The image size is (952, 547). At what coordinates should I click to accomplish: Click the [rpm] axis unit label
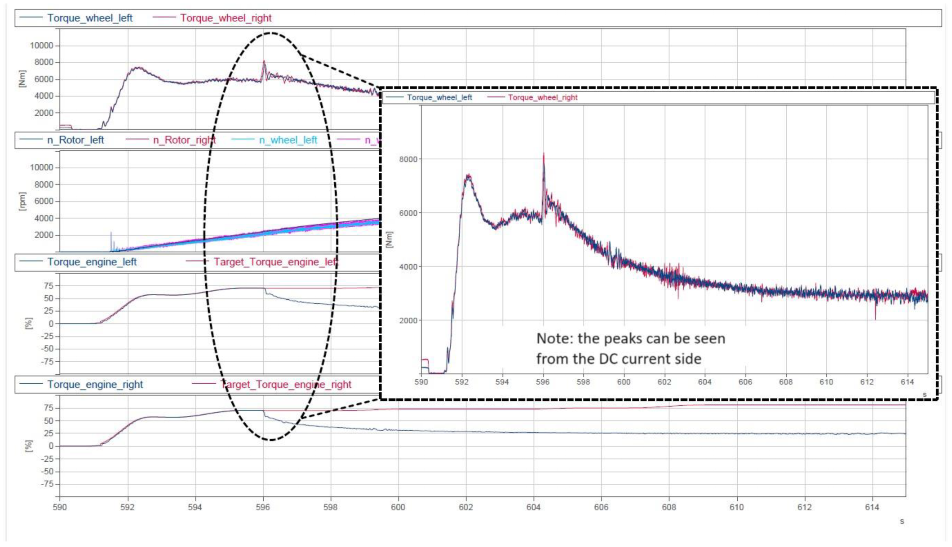22,201
